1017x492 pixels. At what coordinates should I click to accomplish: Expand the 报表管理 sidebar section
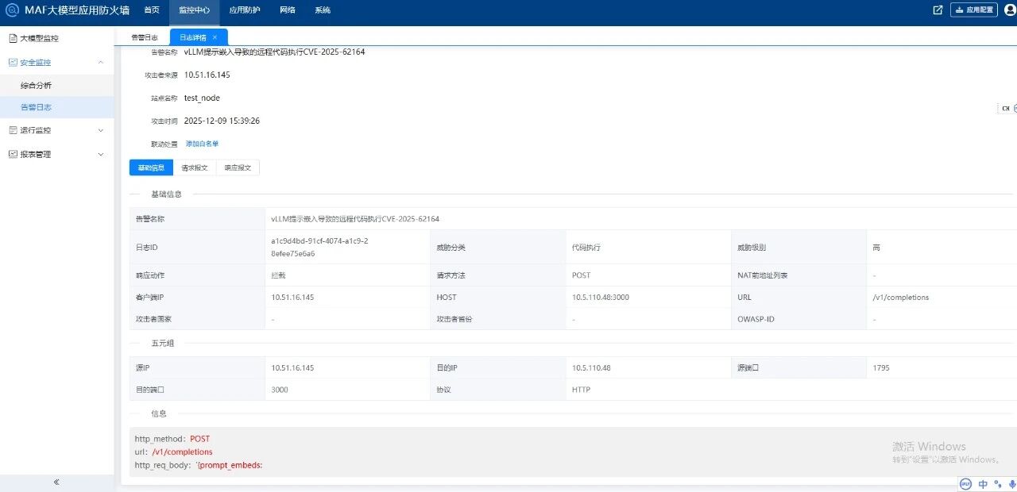click(x=100, y=155)
